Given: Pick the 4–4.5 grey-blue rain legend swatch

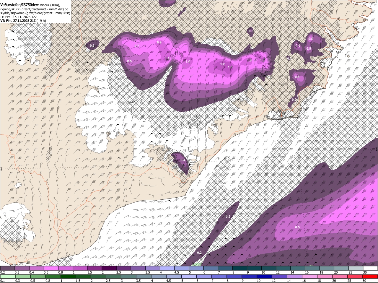Looking at the screenshot, I should [159, 277].
